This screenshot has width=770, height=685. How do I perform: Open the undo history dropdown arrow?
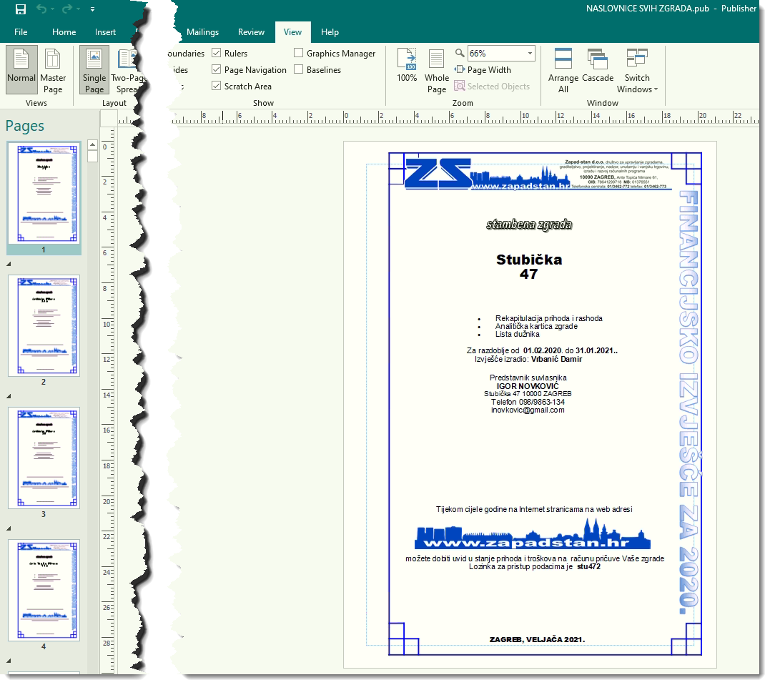[x=52, y=9]
